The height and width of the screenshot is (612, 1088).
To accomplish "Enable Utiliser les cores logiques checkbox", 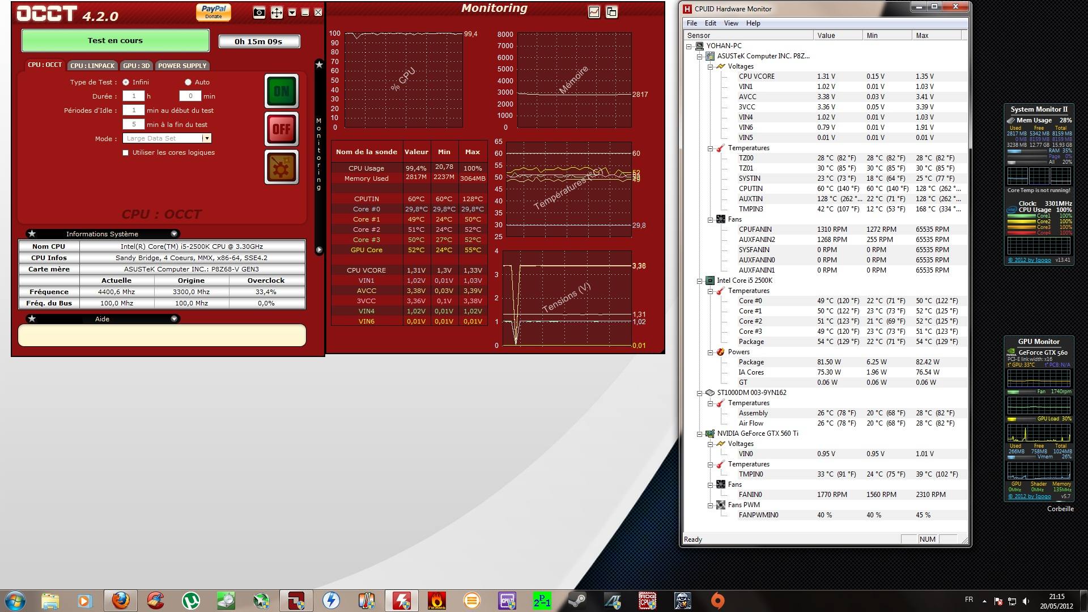I will 126,152.
